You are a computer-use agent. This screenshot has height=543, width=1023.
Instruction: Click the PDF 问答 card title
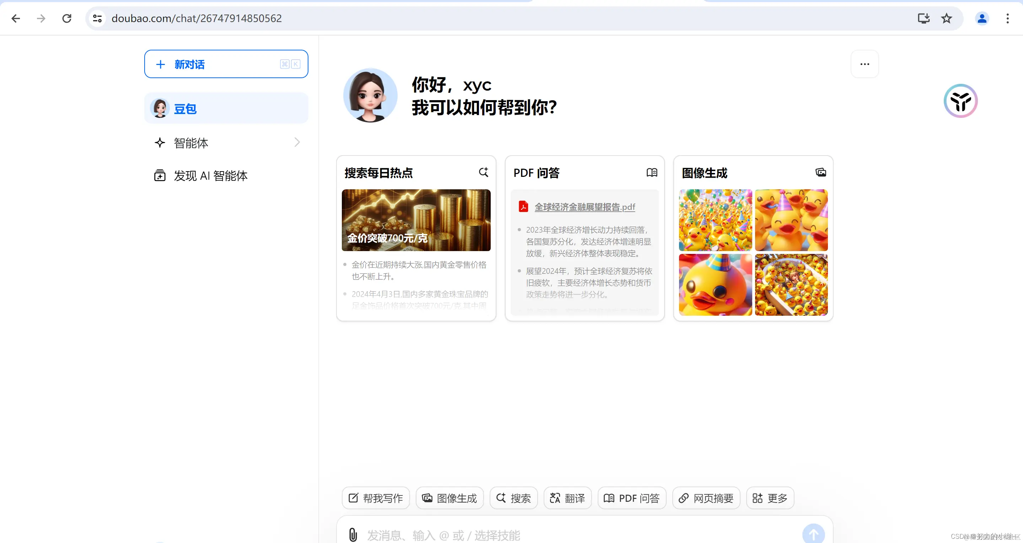(x=536, y=173)
